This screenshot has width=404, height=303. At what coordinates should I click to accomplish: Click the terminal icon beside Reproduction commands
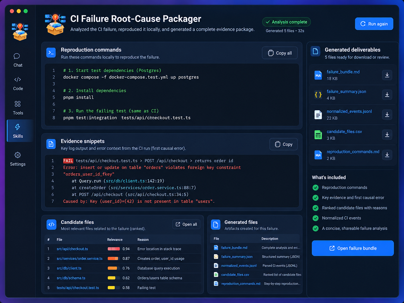coord(51,53)
